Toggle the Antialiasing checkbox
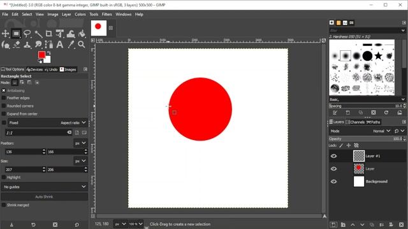408x229 pixels. [4, 90]
